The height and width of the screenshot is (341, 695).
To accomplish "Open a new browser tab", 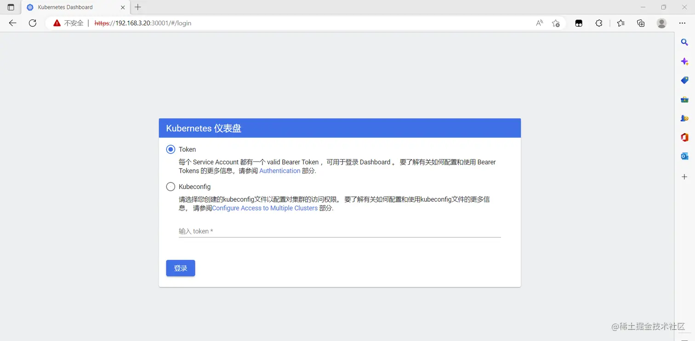I will (x=138, y=7).
